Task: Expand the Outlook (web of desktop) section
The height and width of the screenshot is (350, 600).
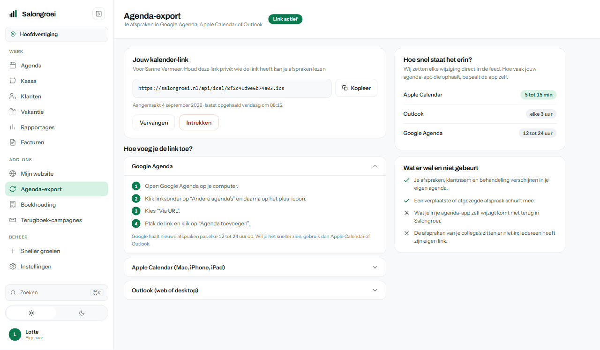Action: [x=255, y=290]
